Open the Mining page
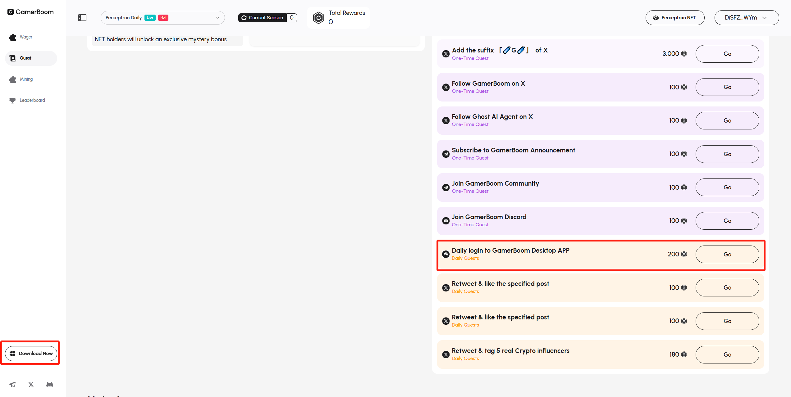The image size is (791, 397). [x=31, y=79]
